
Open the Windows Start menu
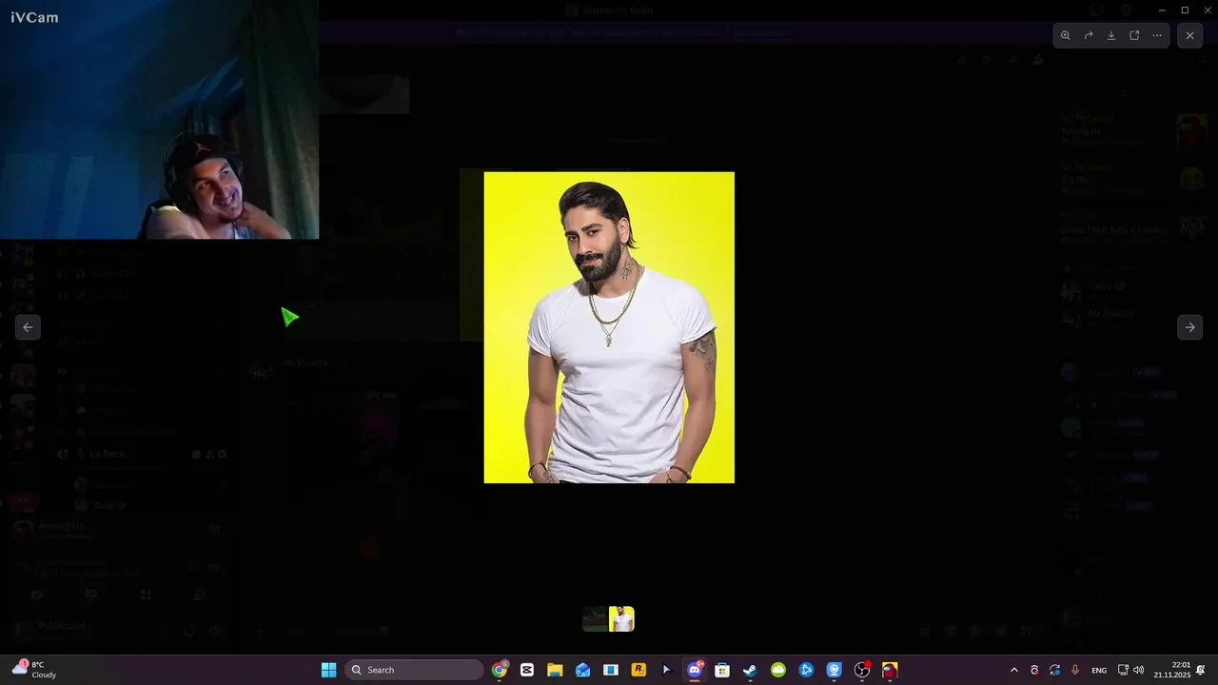[328, 670]
